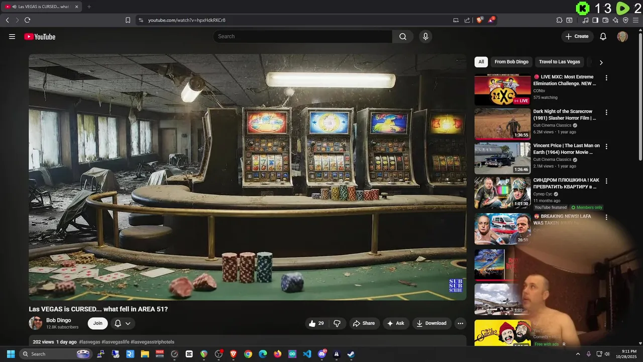Open Leo AI sparkle icon in toolbar
Viewport: 643px width, 362px height.
pyautogui.click(x=615, y=20)
